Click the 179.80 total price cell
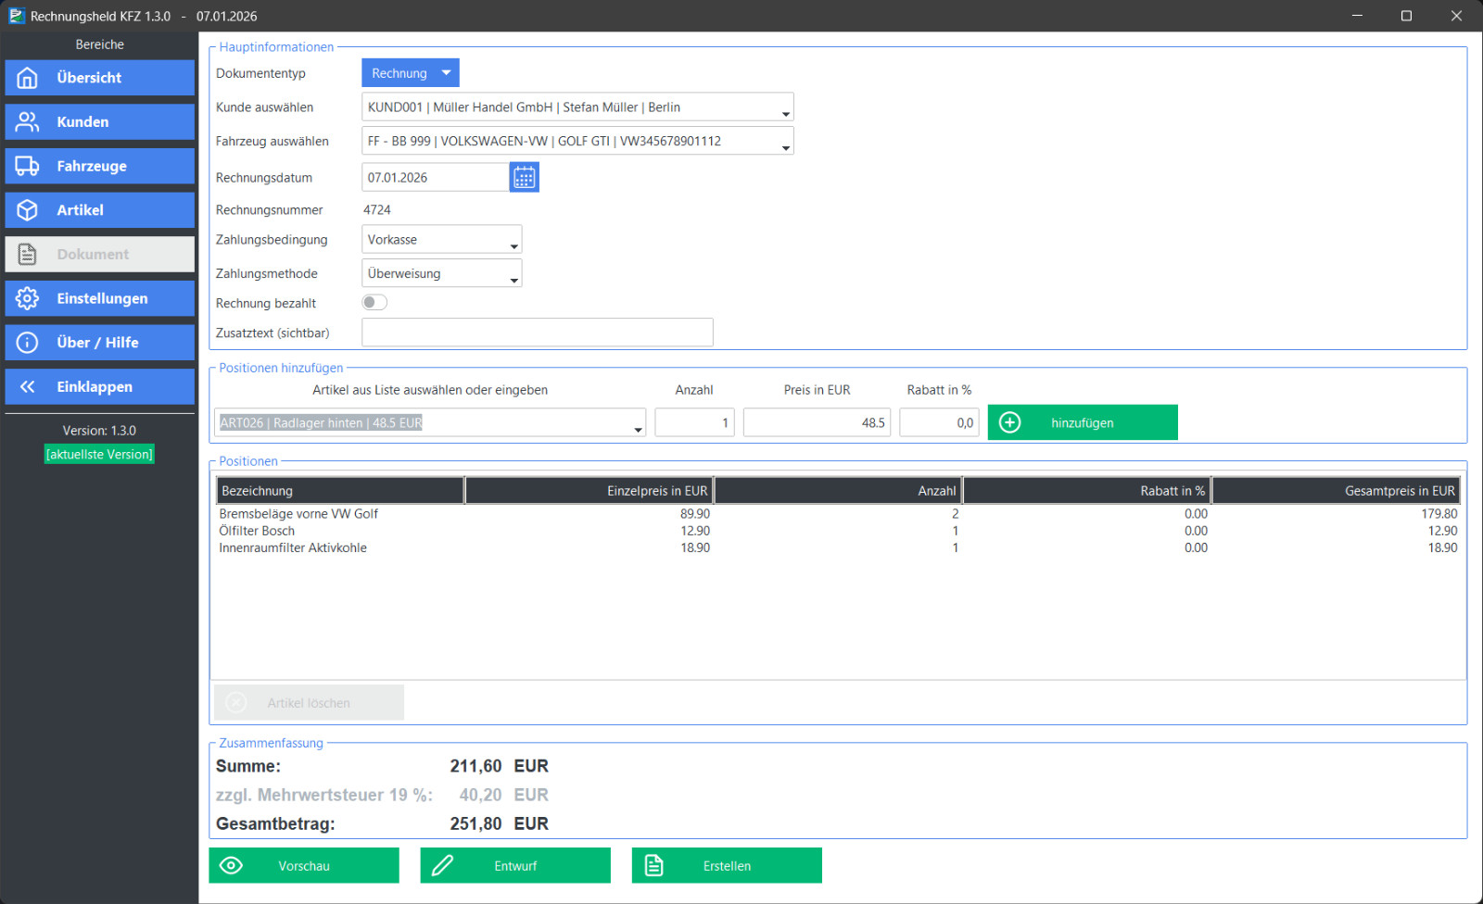 [1439, 513]
